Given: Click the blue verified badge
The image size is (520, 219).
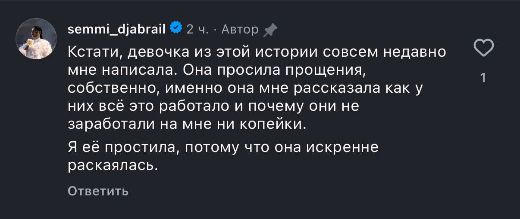Looking at the screenshot, I should tap(175, 28).
